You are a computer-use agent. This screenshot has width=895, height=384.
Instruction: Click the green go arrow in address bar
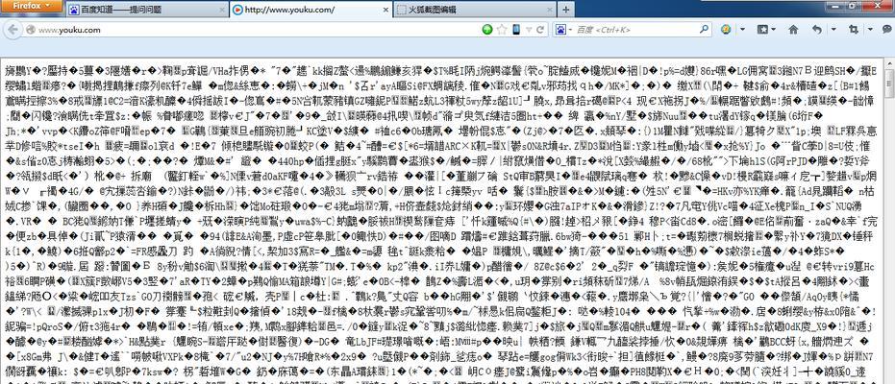coord(487,30)
